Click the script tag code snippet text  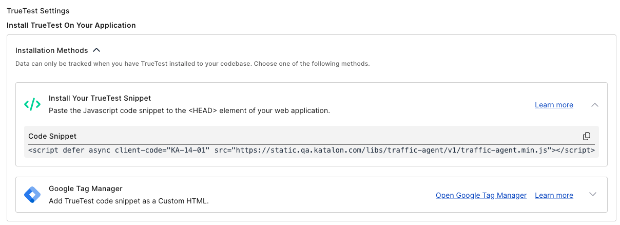312,151
